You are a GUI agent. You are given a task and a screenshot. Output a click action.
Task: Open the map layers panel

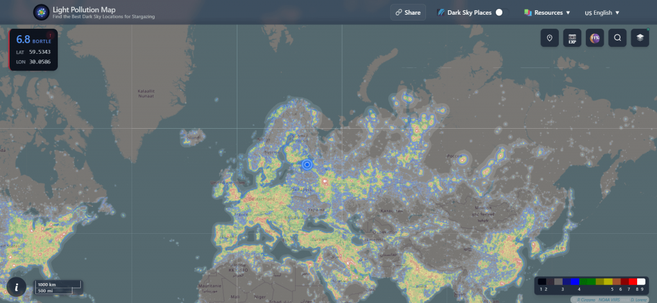point(640,38)
